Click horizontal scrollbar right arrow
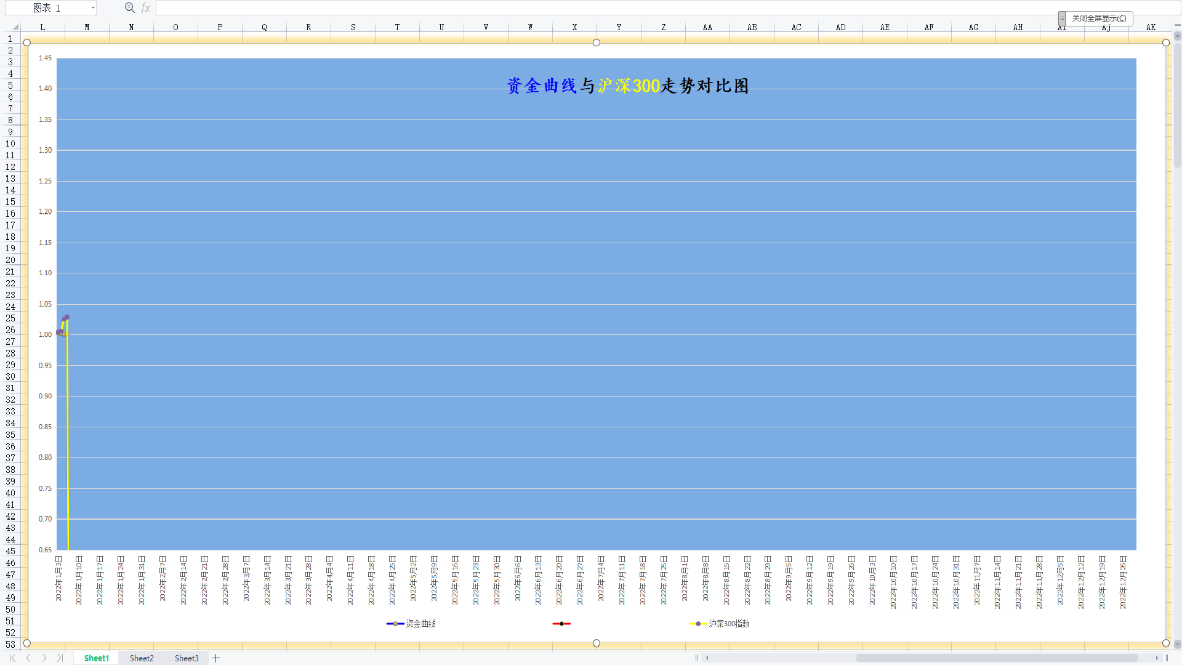The height and width of the screenshot is (665, 1182). pyautogui.click(x=1157, y=658)
